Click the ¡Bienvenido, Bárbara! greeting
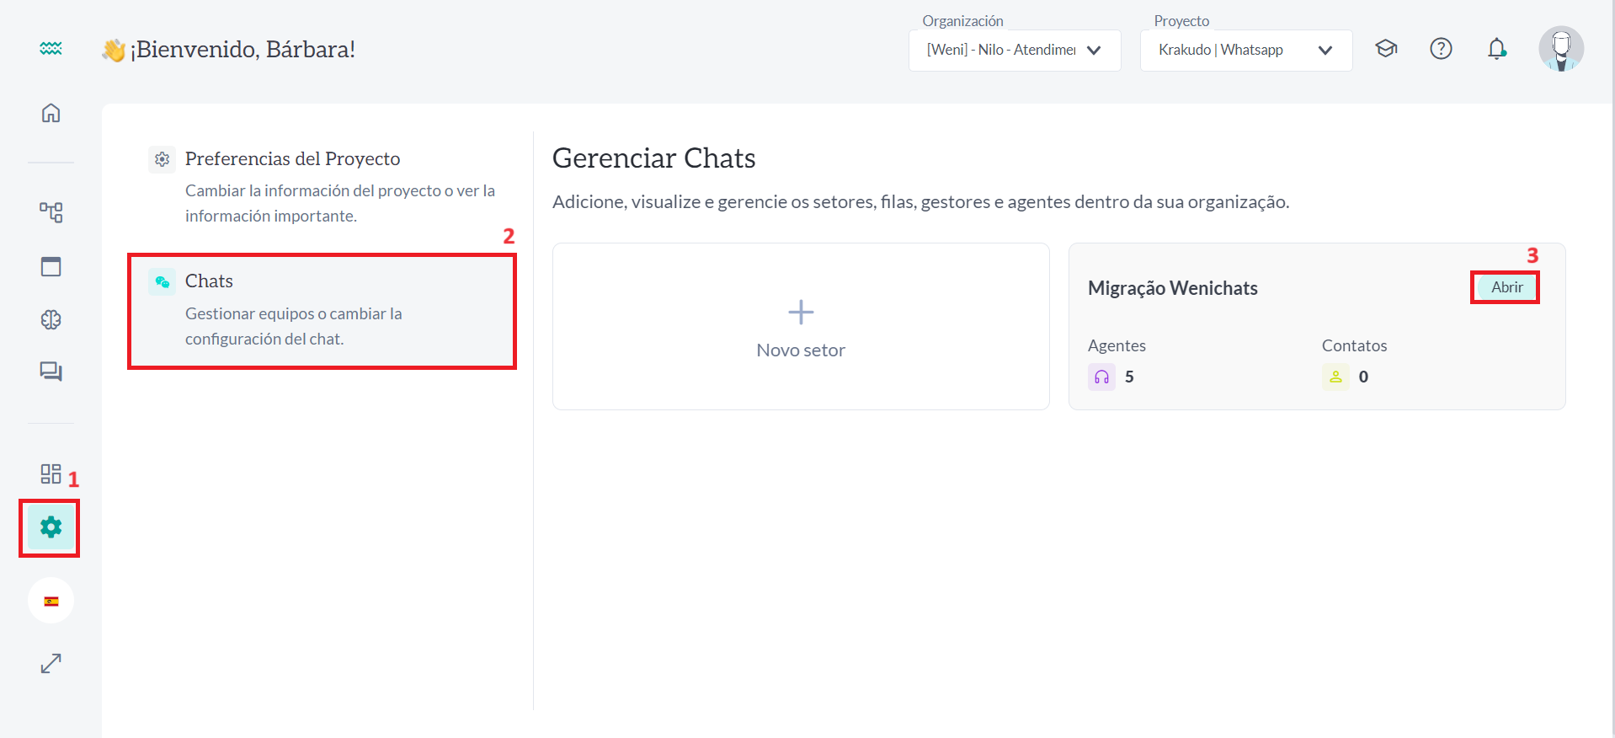The height and width of the screenshot is (738, 1615). pyautogui.click(x=243, y=50)
